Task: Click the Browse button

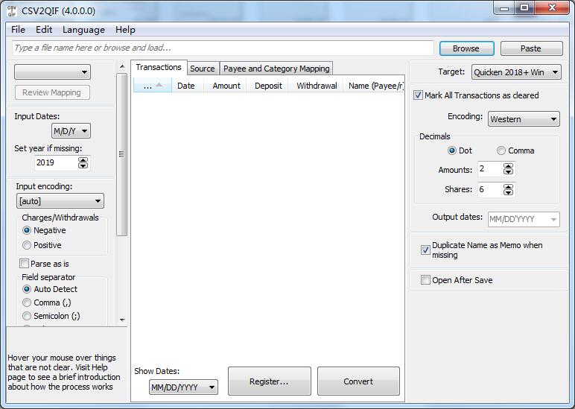Action: coord(466,48)
